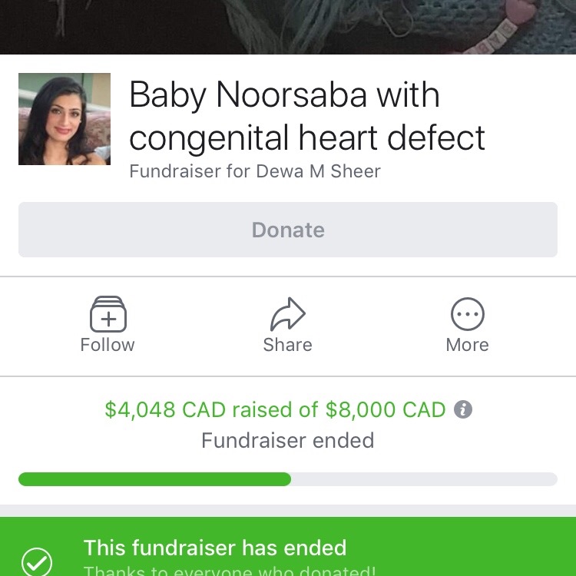The width and height of the screenshot is (576, 576).
Task: Open the "Fundraiser for Dewa M Sheer" link
Action: 255,170
